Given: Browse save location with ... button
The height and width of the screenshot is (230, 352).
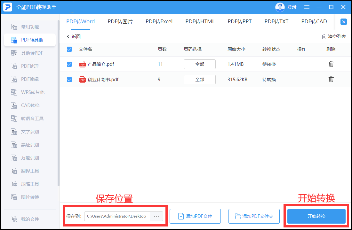Looking at the screenshot, I should point(156,216).
